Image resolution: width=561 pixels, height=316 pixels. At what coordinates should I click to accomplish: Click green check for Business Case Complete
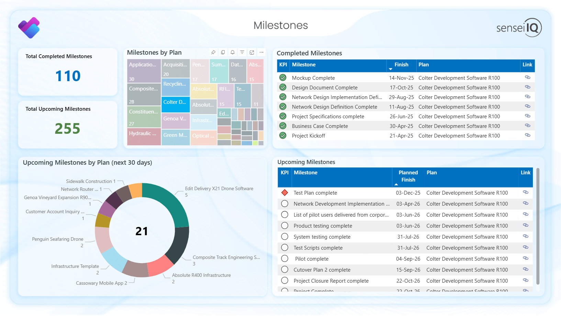[283, 126]
